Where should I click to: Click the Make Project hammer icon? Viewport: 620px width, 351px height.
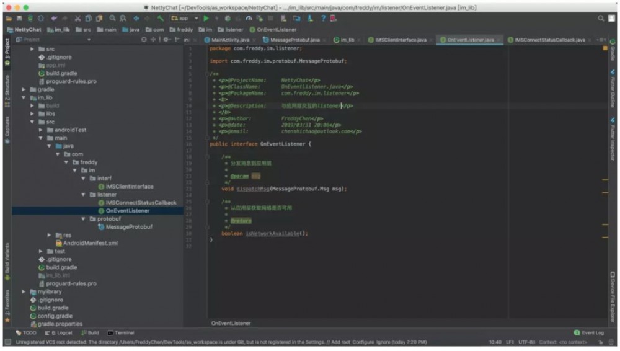point(161,19)
